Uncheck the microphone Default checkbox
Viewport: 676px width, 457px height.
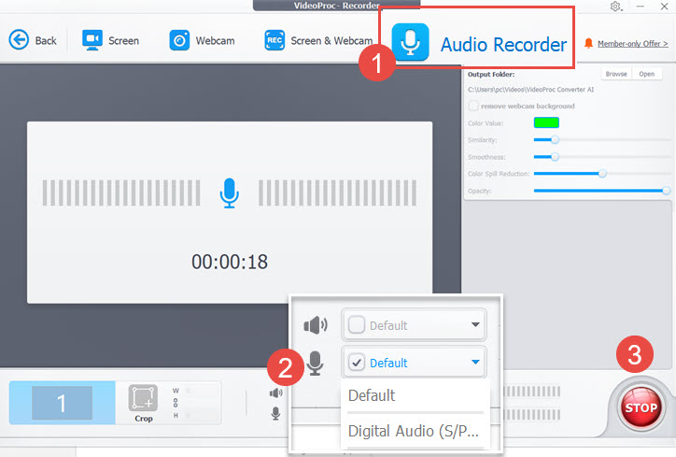coord(357,362)
